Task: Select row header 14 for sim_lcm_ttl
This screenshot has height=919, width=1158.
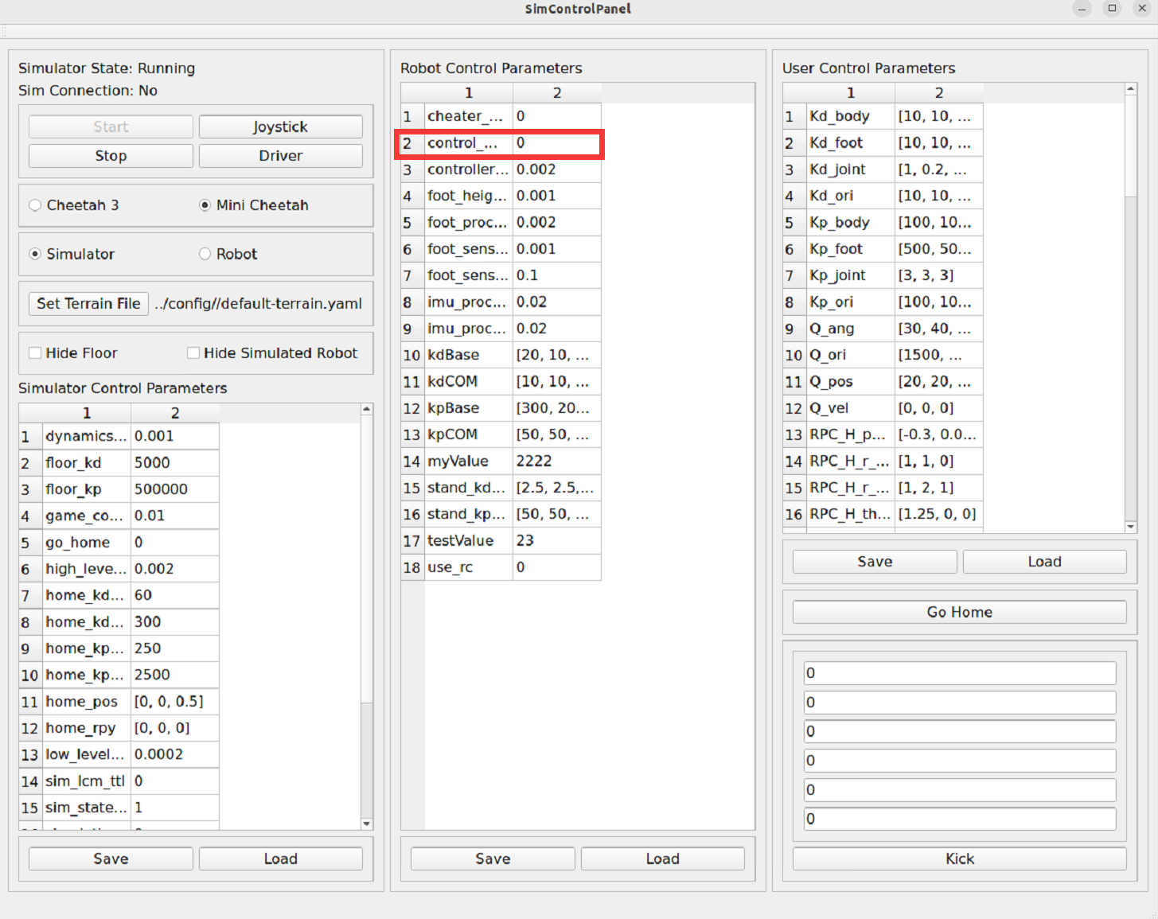Action: 29,781
